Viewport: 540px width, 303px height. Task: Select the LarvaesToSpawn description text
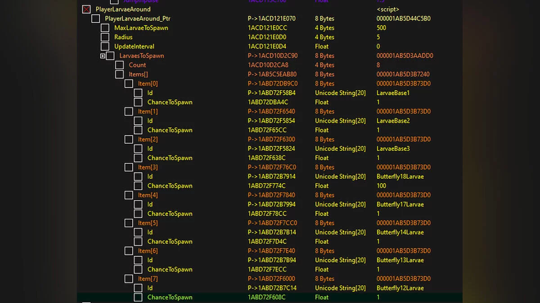(141, 56)
